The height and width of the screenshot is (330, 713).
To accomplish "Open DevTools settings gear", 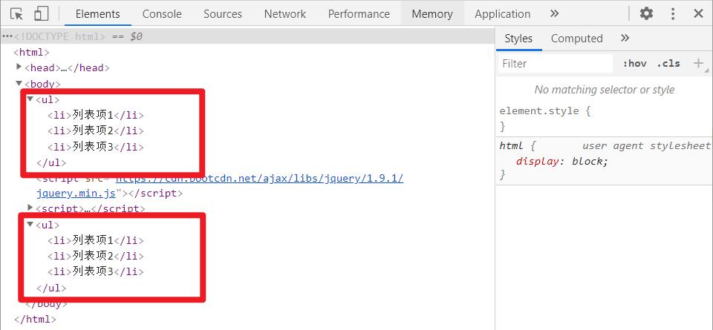I will [x=646, y=13].
